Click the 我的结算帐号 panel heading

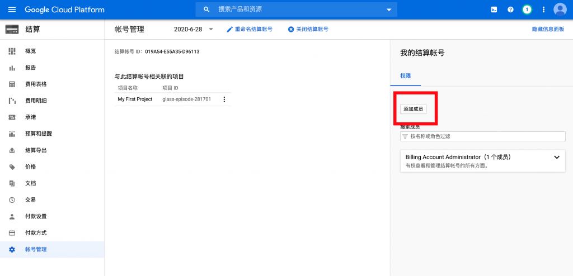click(x=422, y=53)
